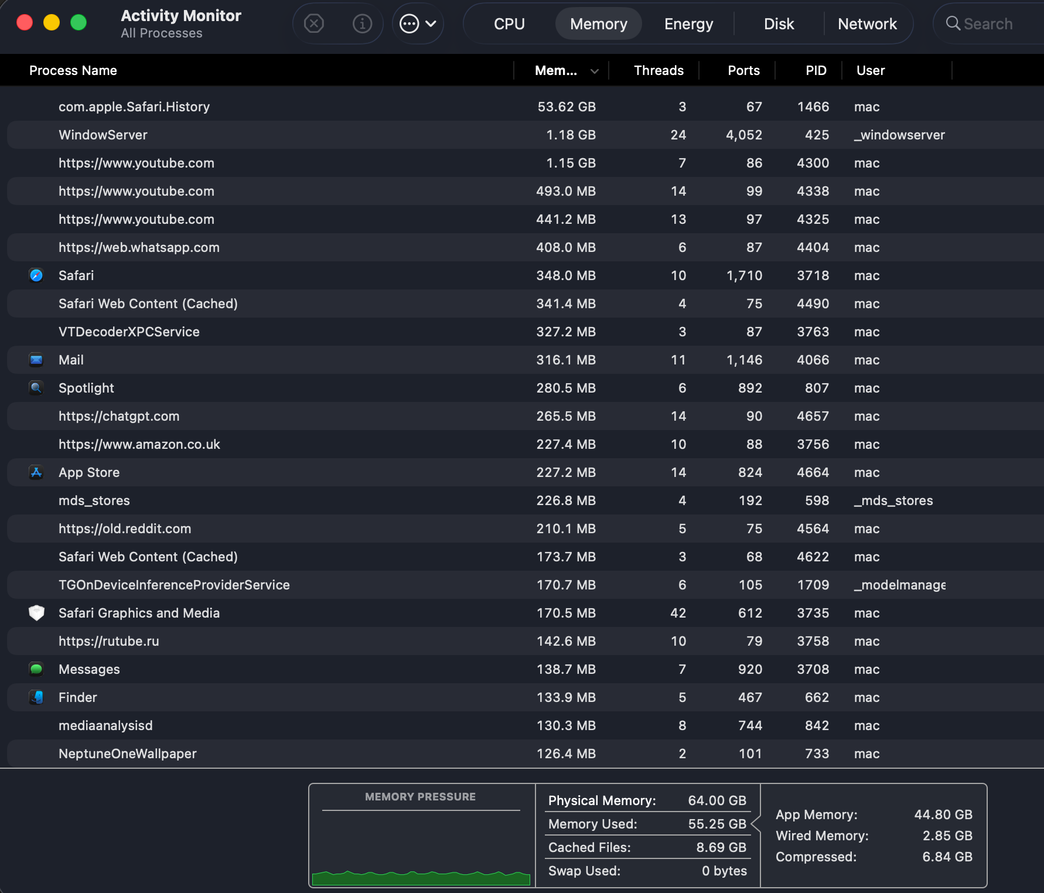Toggle the Memory column sort arrow
1044x893 pixels.
(595, 71)
